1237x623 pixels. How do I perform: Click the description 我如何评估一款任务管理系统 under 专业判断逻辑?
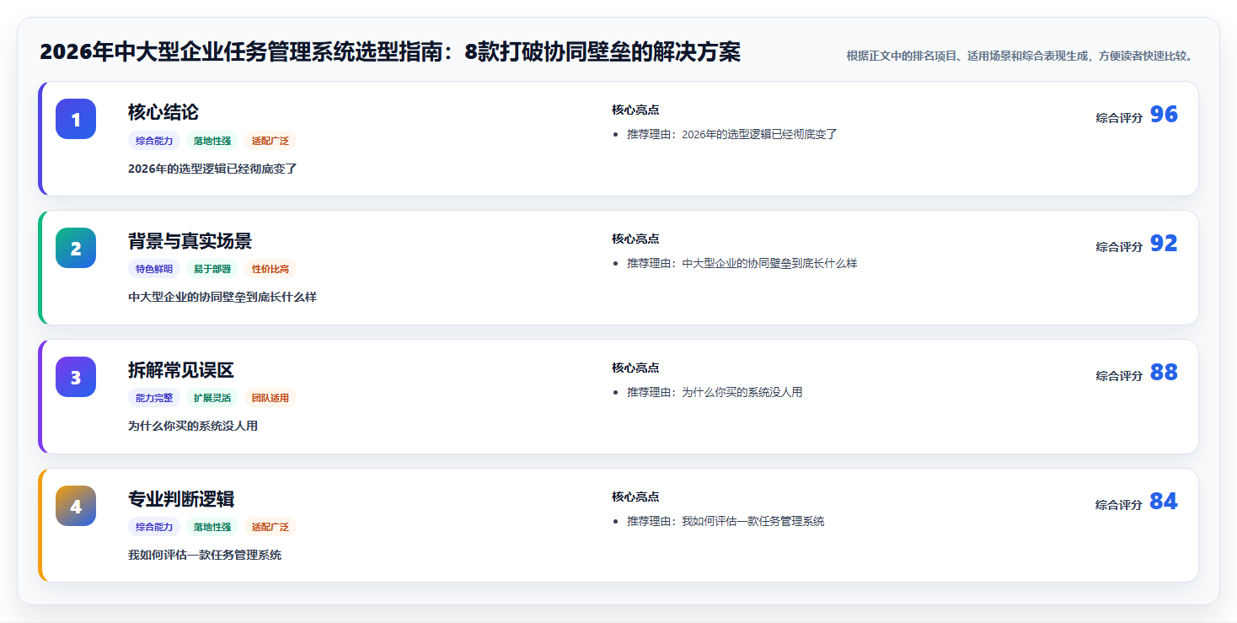(205, 556)
